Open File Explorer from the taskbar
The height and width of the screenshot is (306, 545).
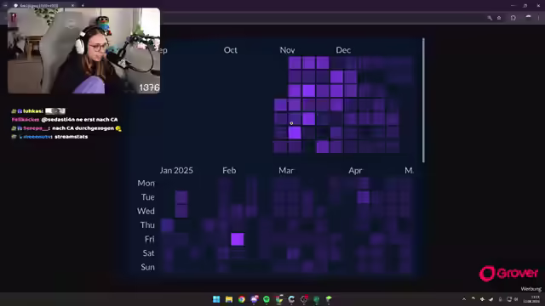click(x=229, y=299)
